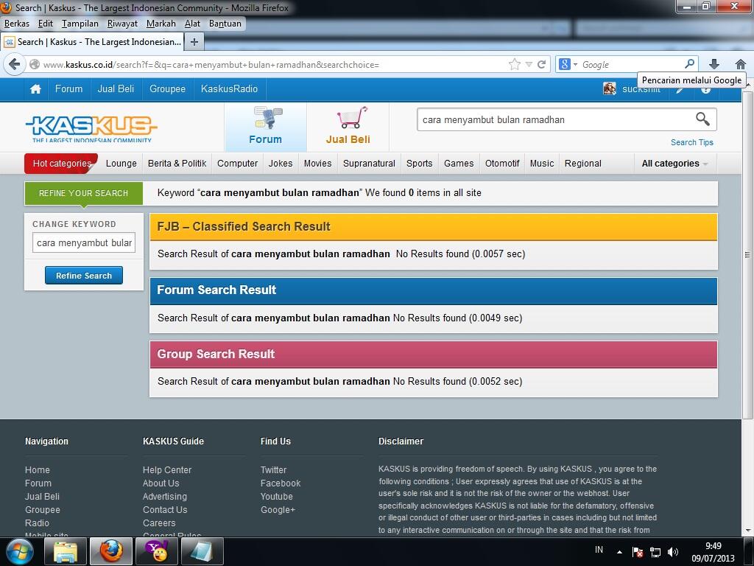Open KaskusRadio in the blue bar
This screenshot has width=754, height=566.
click(x=230, y=89)
